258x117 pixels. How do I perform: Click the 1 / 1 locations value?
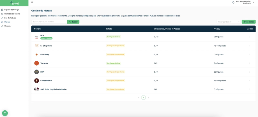(155, 63)
